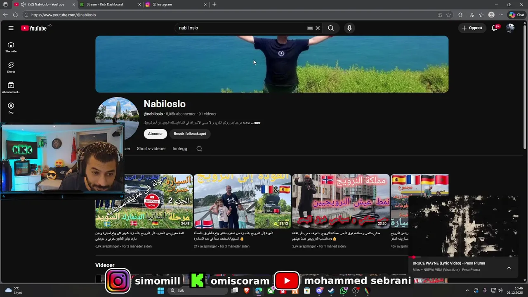Open the notifications bell
This screenshot has height=297, width=528.
[x=494, y=28]
